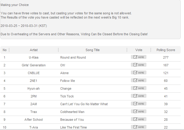184x130 pixels.
Task: Cast a vote for Trax Coldhearted Man
Action: 139,111
